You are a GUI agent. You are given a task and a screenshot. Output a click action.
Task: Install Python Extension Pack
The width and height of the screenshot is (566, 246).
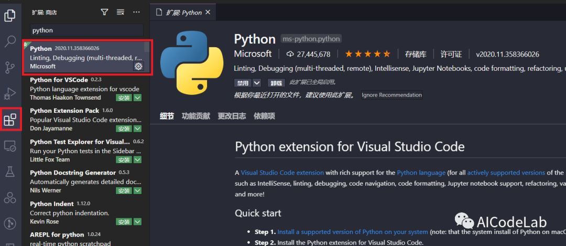[x=124, y=129]
